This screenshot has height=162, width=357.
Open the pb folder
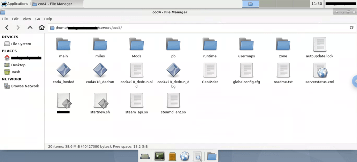point(173,44)
